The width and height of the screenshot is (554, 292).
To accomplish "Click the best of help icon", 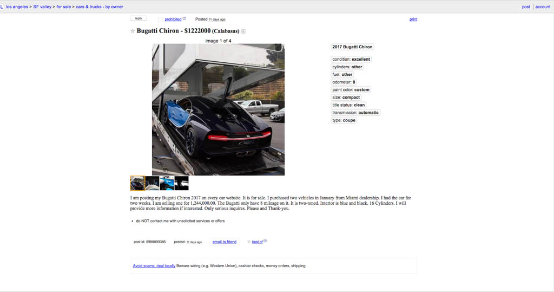I will click(x=265, y=241).
